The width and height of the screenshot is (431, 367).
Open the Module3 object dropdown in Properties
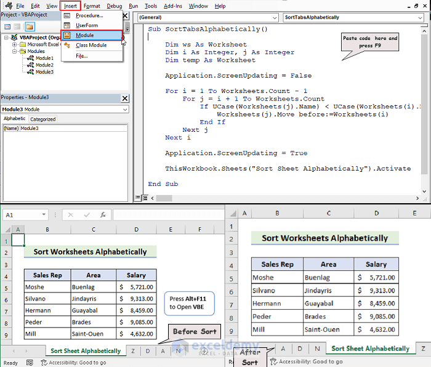[125, 110]
